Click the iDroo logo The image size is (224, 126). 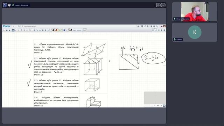pyautogui.click(x=6, y=26)
